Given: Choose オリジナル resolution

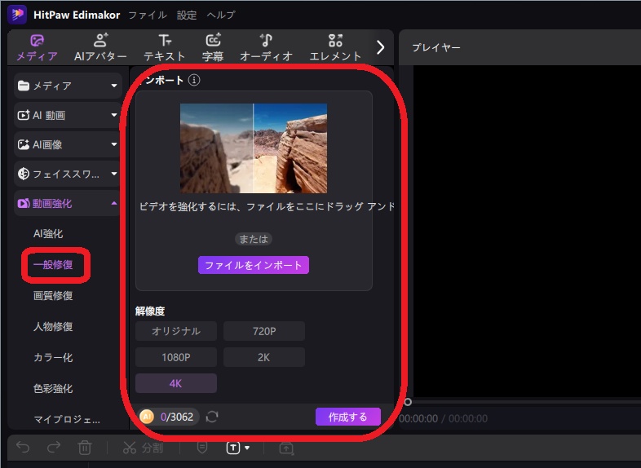Looking at the screenshot, I should tap(176, 331).
